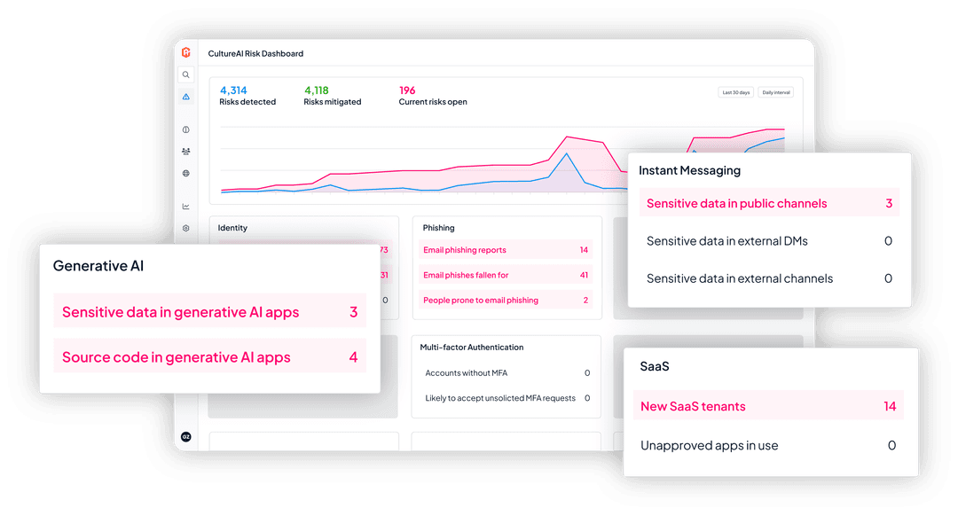The height and width of the screenshot is (516, 958).
Task: Click the Identity card heading
Action: 232,228
